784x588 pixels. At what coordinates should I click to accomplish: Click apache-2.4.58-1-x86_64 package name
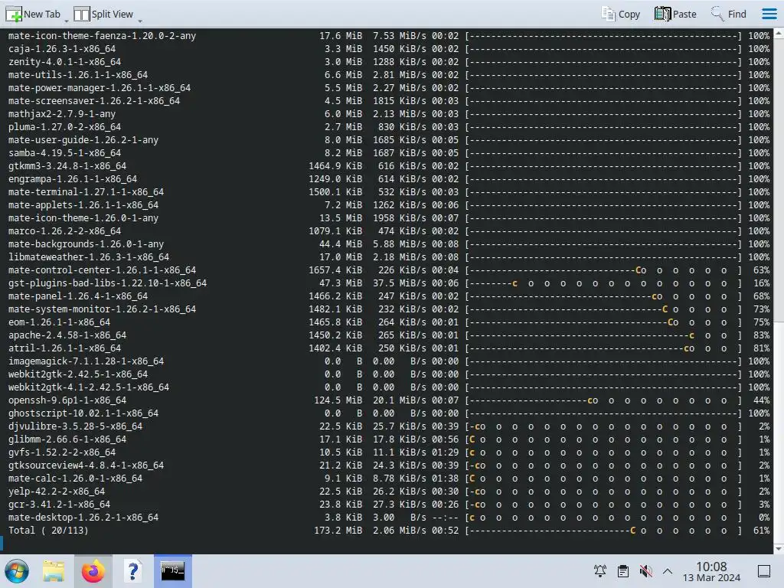(x=67, y=335)
